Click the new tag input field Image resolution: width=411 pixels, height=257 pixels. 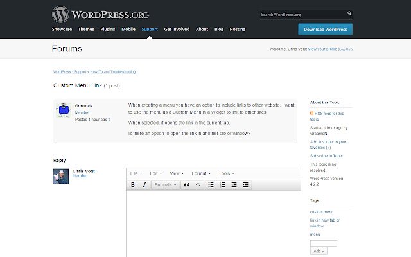coord(324,244)
